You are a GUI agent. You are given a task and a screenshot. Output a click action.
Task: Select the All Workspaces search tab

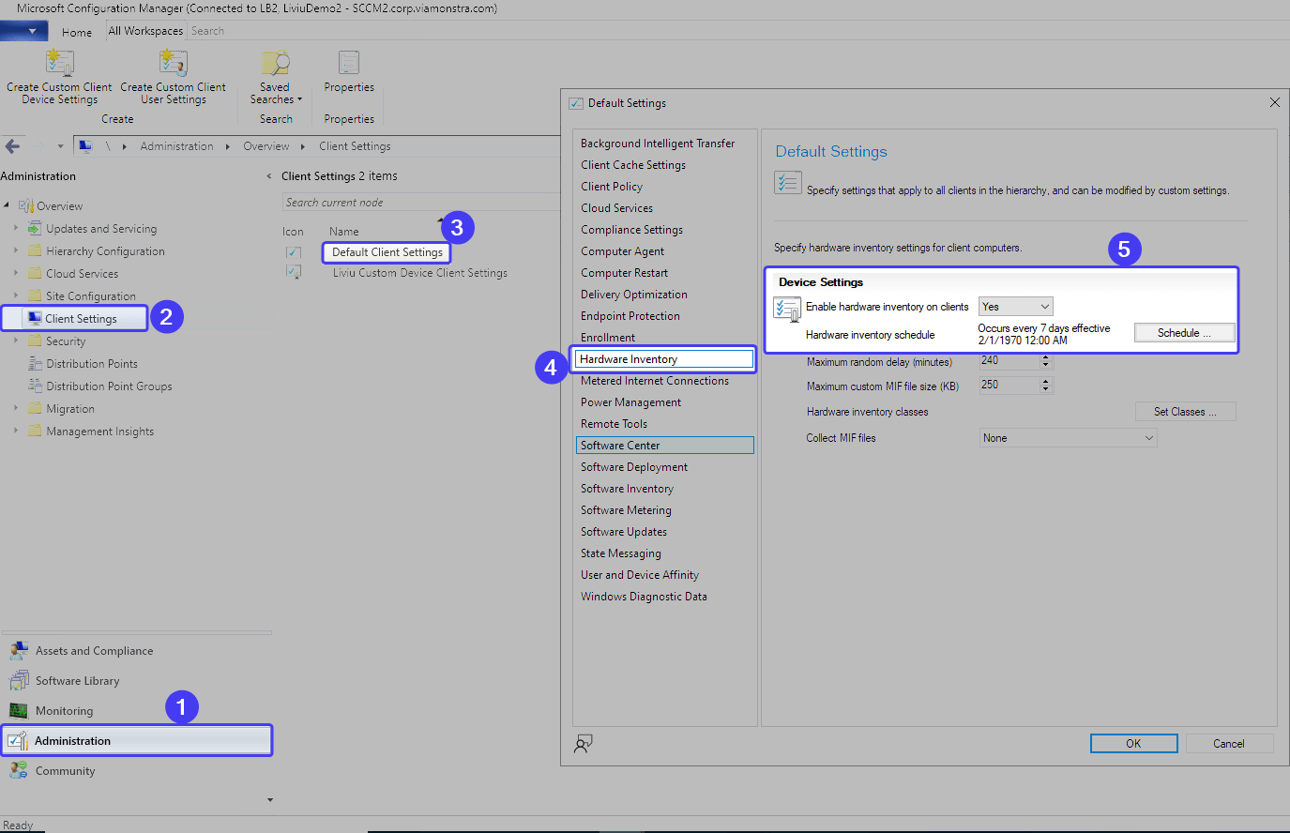coord(145,31)
